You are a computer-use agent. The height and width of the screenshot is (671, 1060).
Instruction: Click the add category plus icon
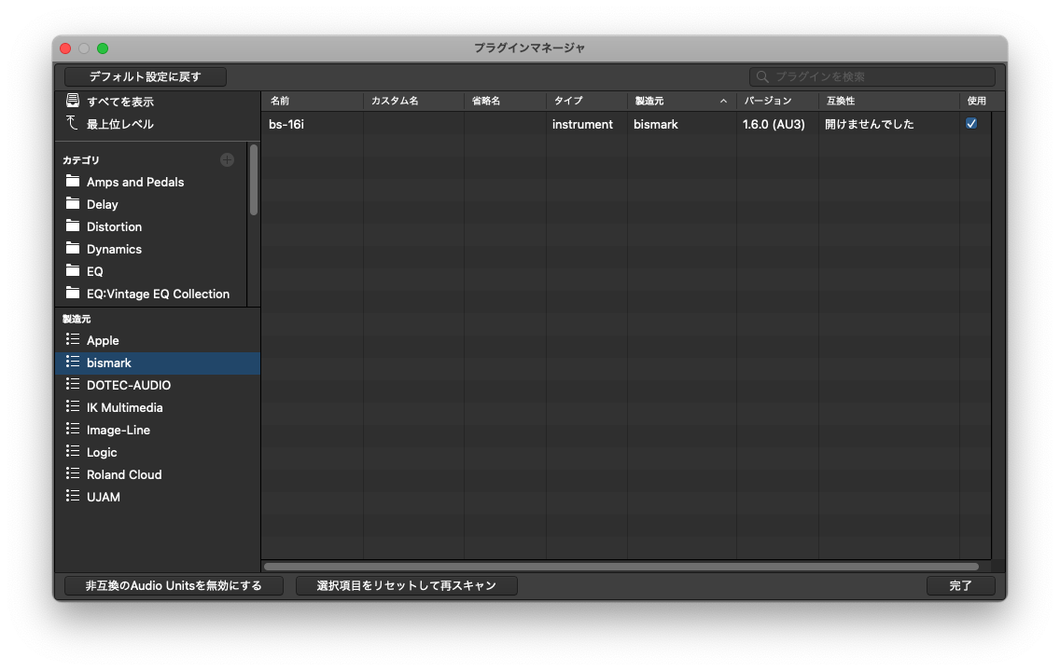pyautogui.click(x=227, y=160)
